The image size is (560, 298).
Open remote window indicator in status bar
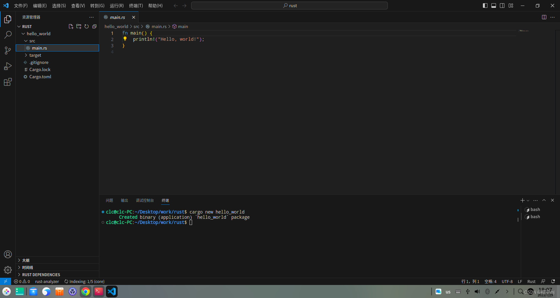(6, 281)
